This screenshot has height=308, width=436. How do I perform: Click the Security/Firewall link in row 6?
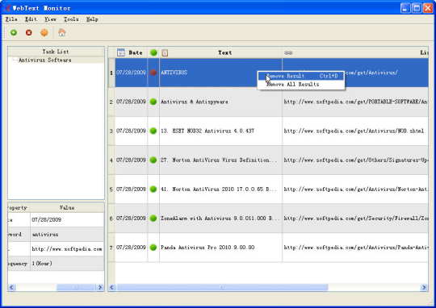[x=355, y=219]
